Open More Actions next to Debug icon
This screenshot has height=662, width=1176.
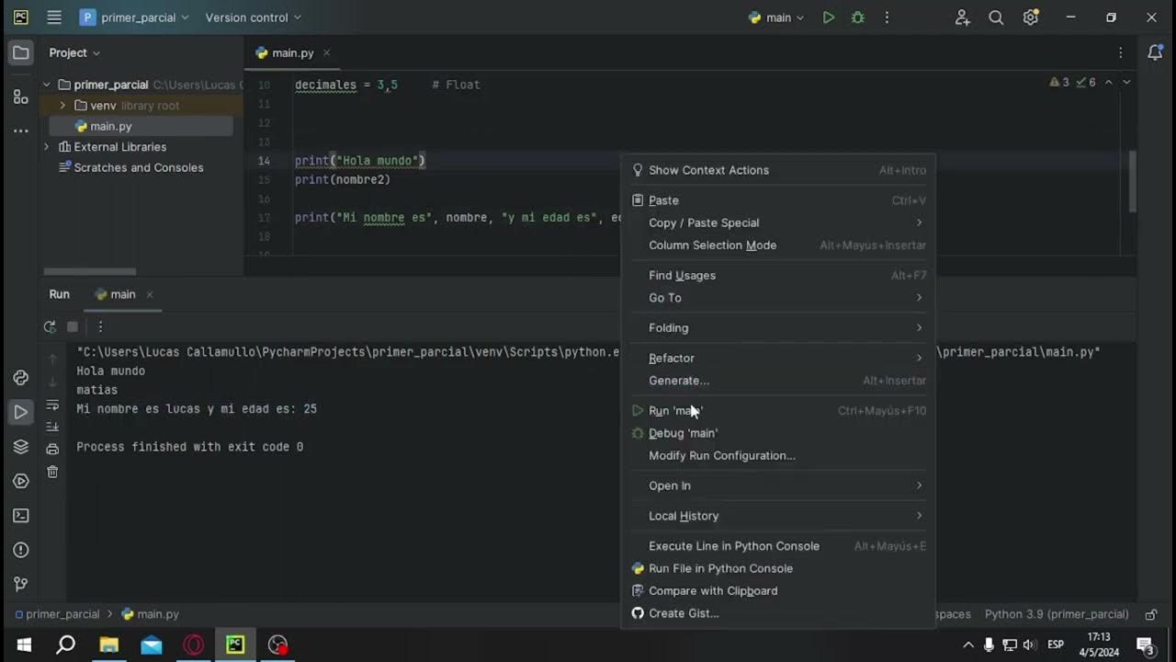[887, 17]
